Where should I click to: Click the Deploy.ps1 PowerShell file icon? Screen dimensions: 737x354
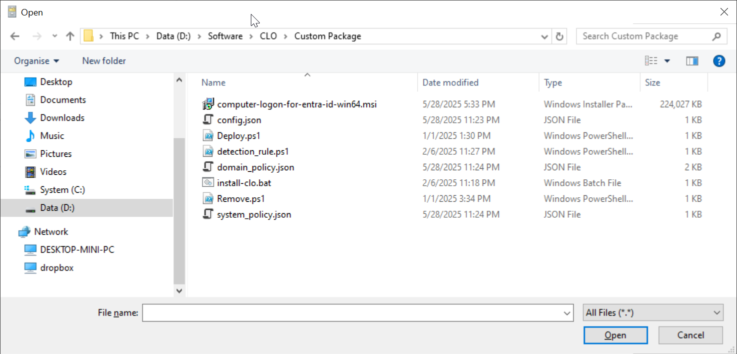[208, 136]
